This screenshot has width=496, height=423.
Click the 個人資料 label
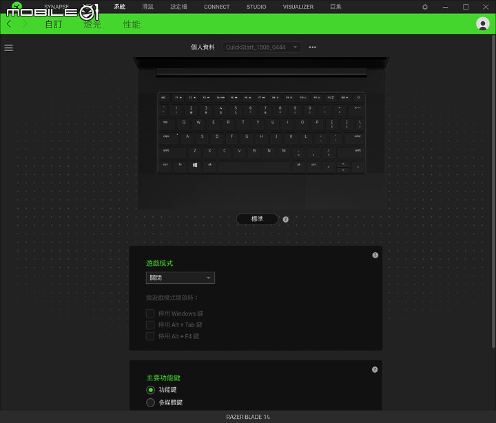click(x=203, y=47)
